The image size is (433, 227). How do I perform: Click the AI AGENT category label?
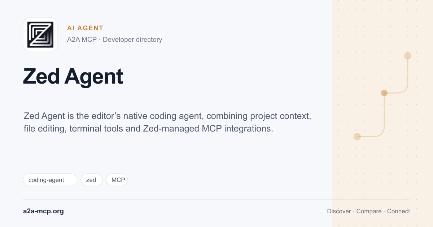coord(85,28)
